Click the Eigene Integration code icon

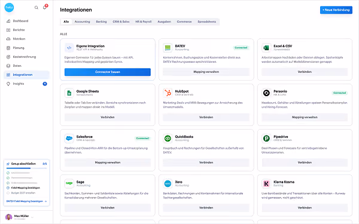pos(69,48)
